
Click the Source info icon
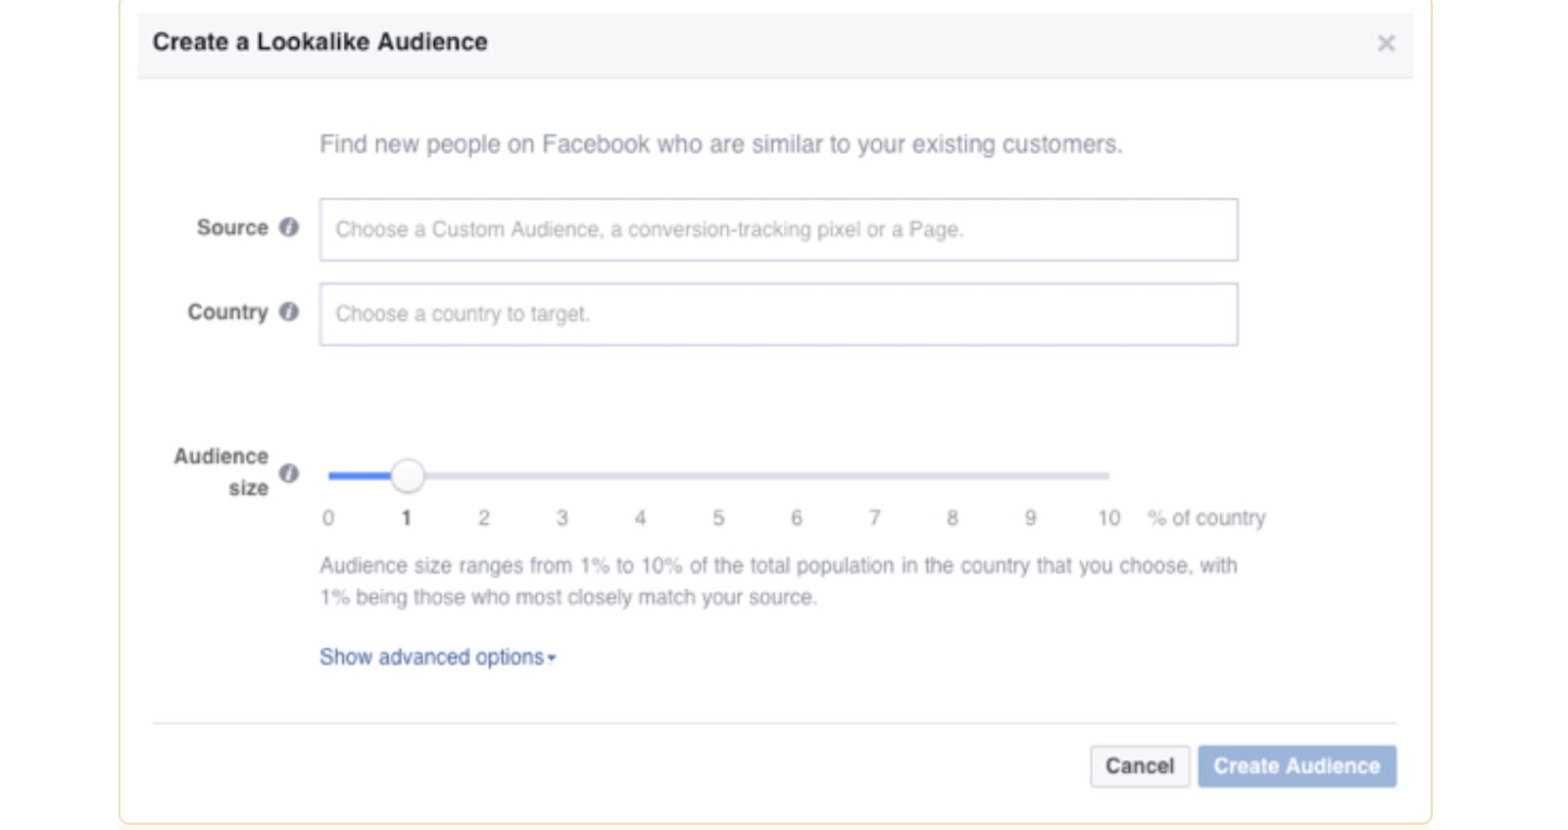click(288, 227)
